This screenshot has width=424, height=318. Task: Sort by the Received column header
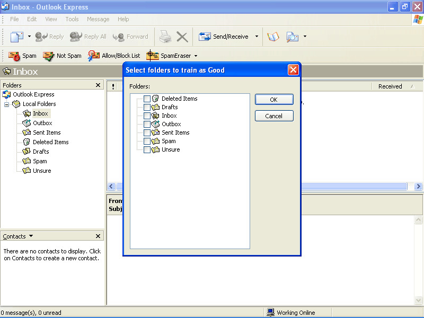(390, 86)
